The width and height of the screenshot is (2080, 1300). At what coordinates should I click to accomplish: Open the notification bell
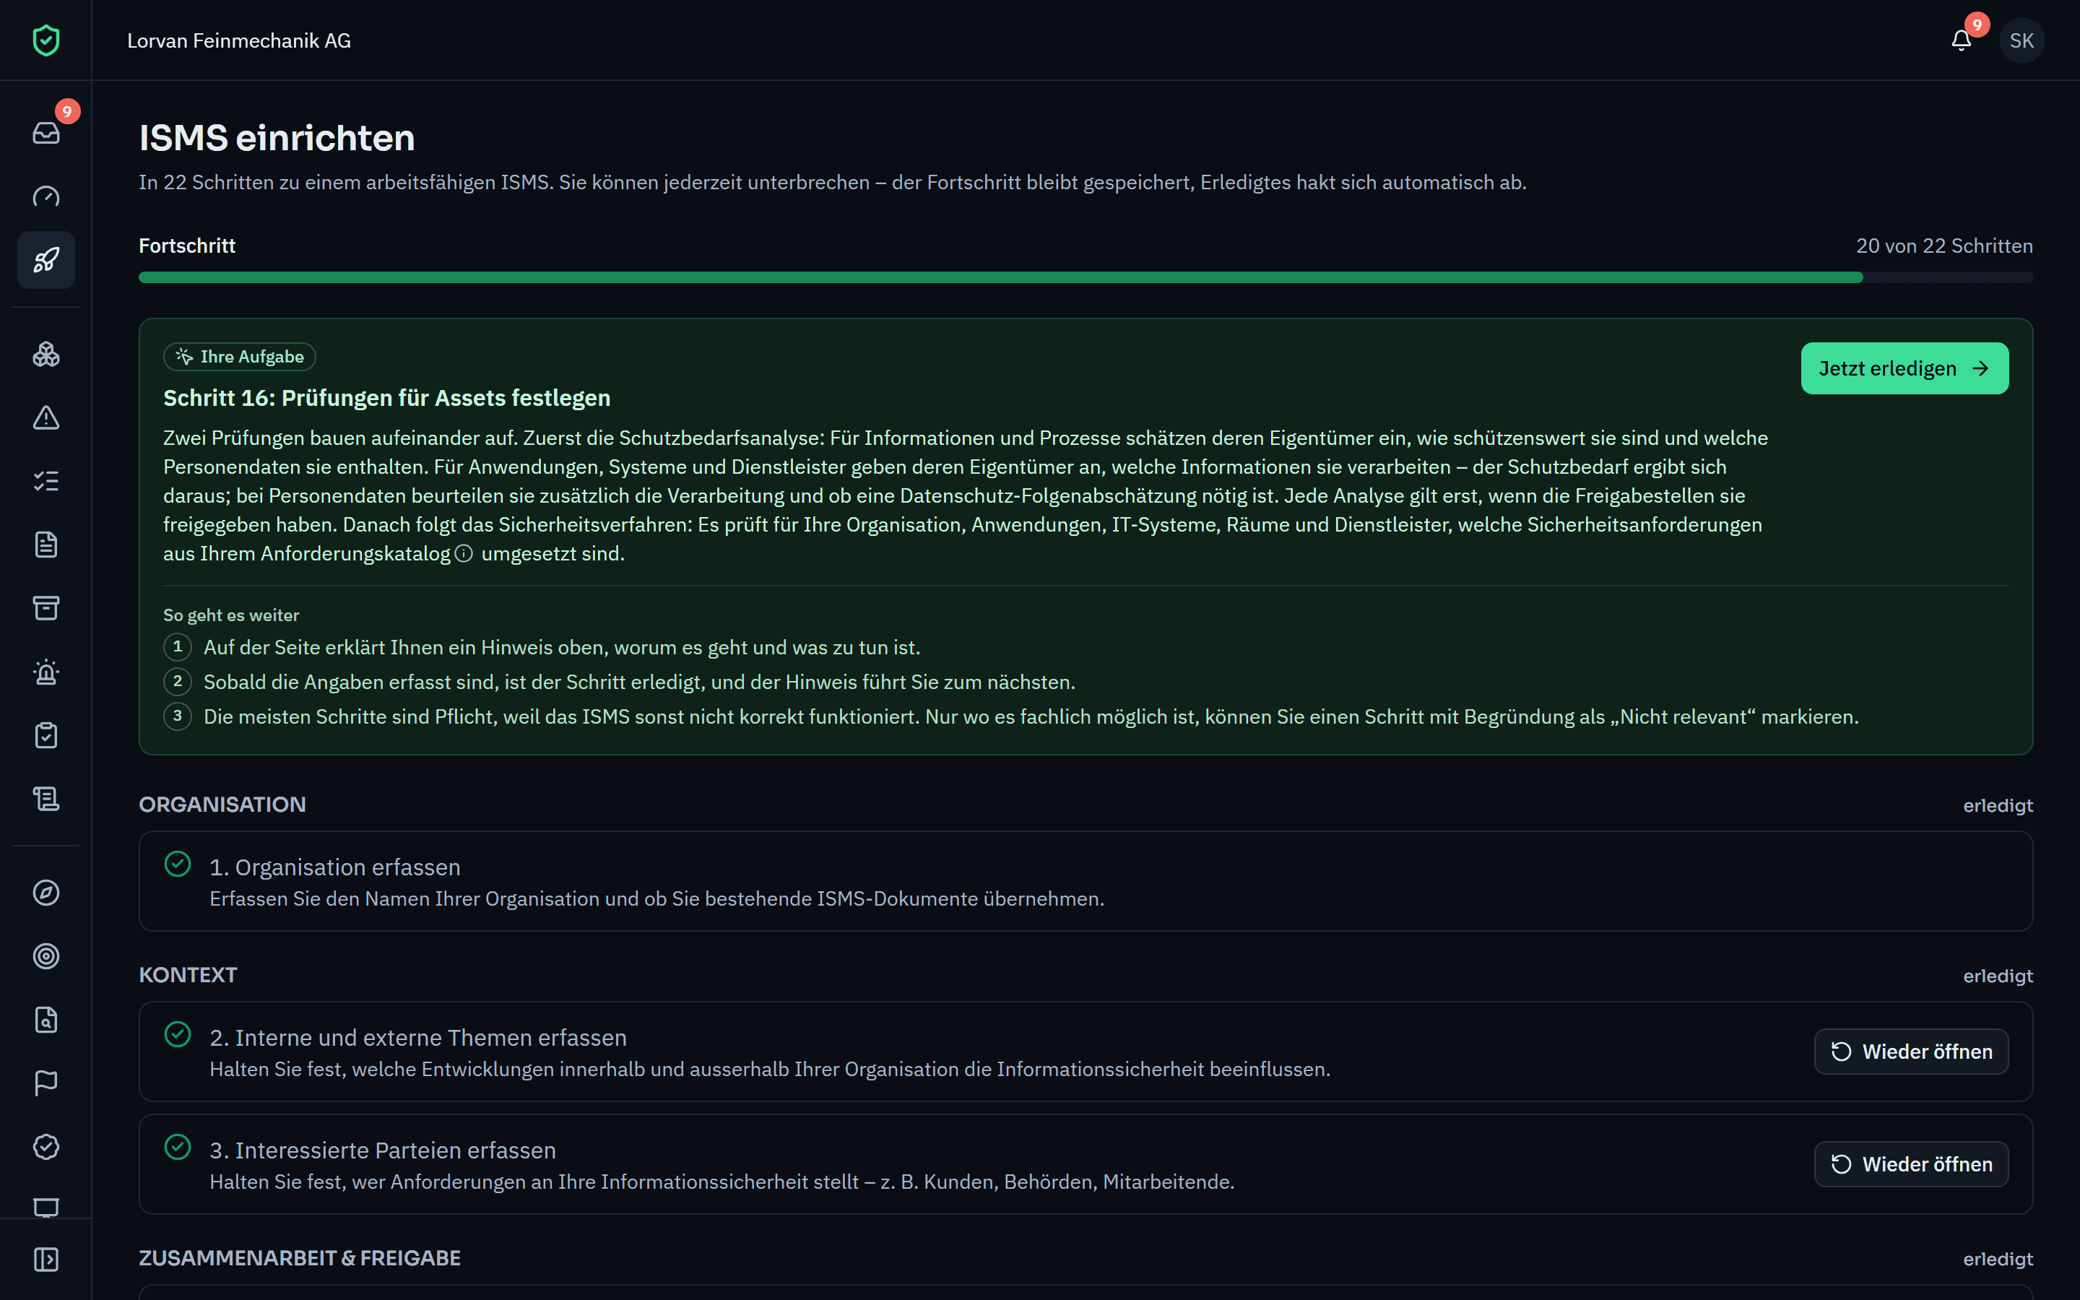pyautogui.click(x=1962, y=40)
